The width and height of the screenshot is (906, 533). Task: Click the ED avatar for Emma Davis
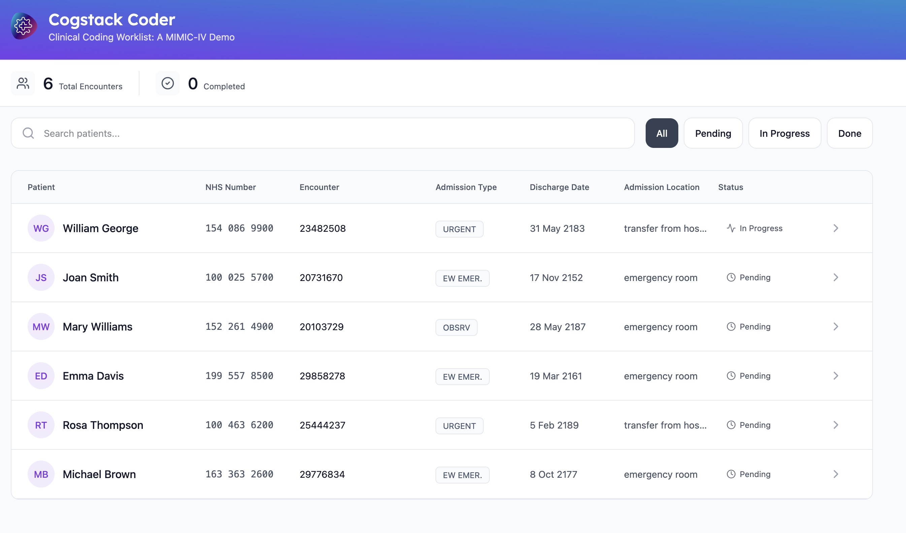pyautogui.click(x=41, y=376)
